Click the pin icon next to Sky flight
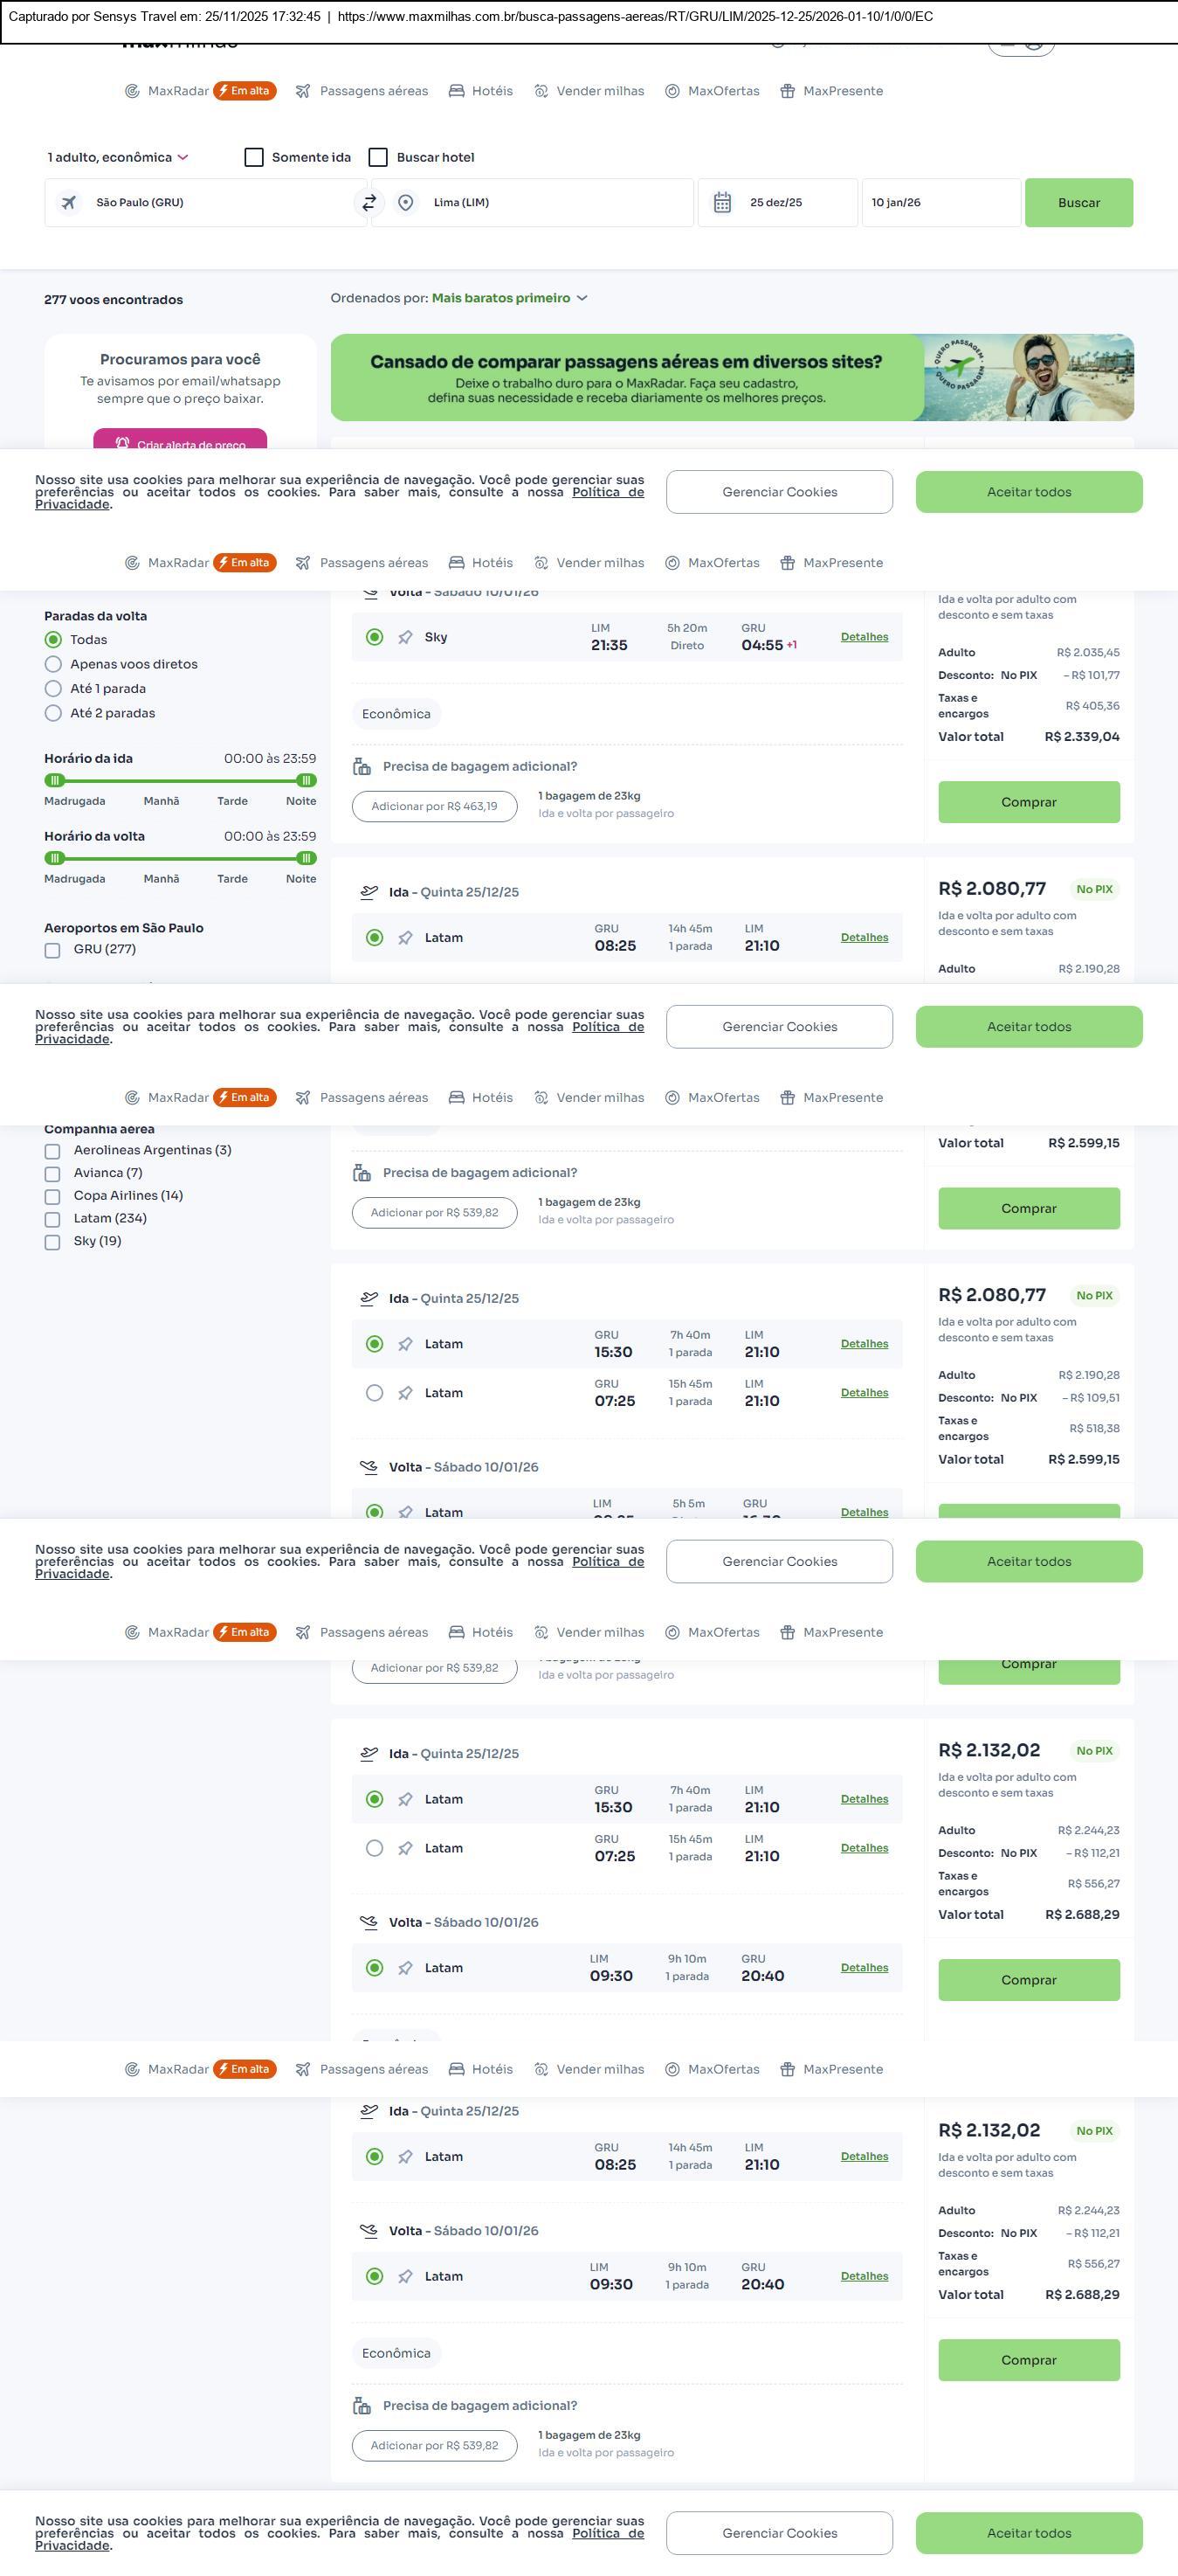 coord(404,638)
